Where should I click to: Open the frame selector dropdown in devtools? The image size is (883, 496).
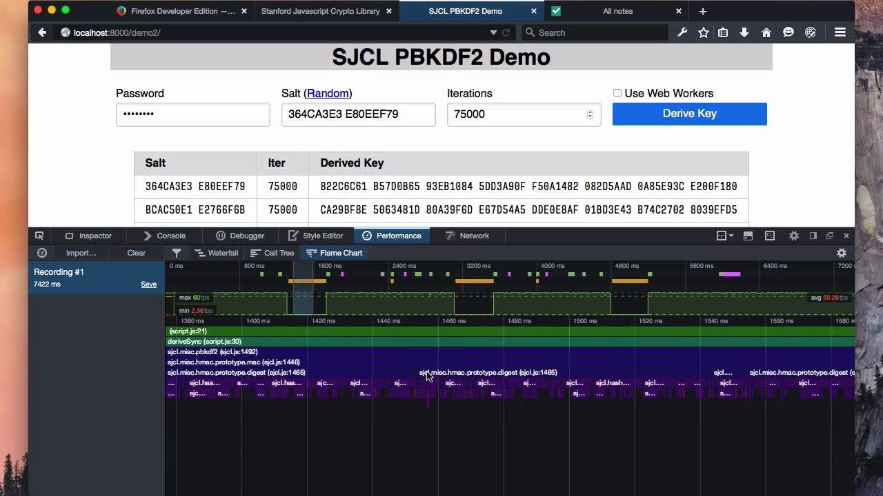click(x=724, y=236)
